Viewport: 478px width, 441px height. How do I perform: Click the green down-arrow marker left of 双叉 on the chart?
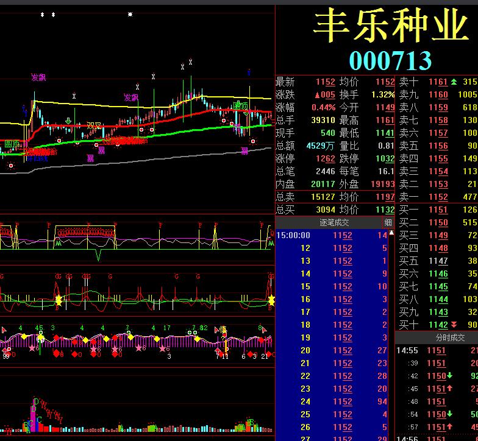tap(68, 121)
